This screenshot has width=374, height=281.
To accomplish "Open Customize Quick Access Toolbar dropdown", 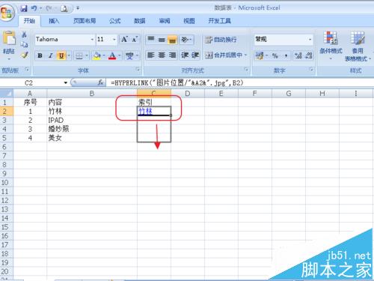I will [x=78, y=8].
